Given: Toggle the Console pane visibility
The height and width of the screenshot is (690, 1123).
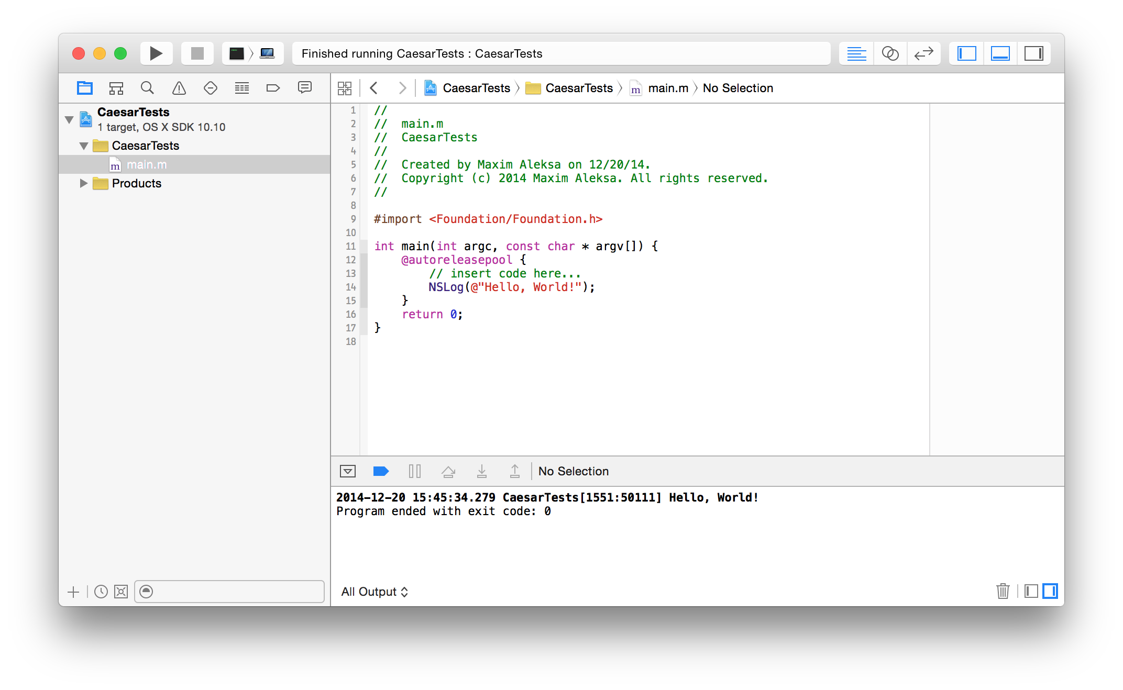Looking at the screenshot, I should coord(1050,591).
